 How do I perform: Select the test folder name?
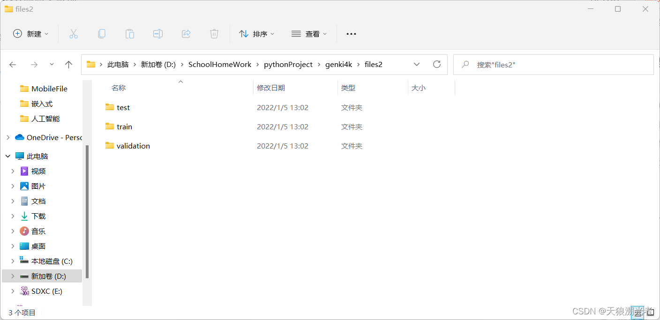point(123,107)
